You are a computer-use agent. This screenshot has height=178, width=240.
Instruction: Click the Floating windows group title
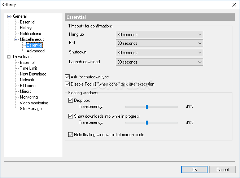[x=83, y=93]
